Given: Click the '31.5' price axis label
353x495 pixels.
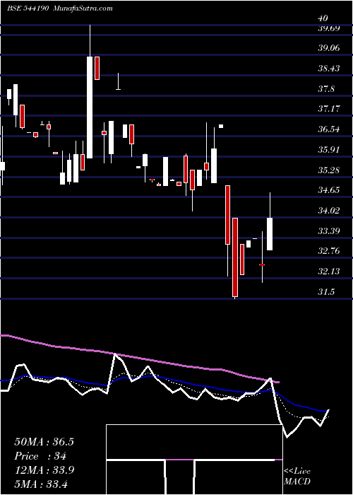Looking at the screenshot, I should [326, 292].
